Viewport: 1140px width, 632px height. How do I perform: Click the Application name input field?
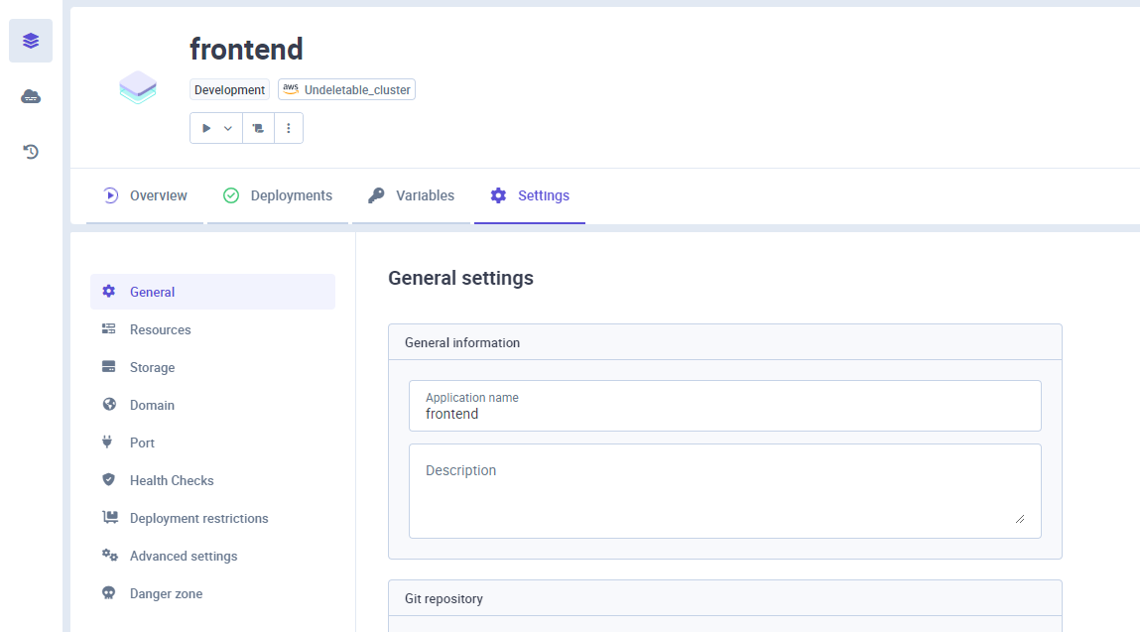725,406
